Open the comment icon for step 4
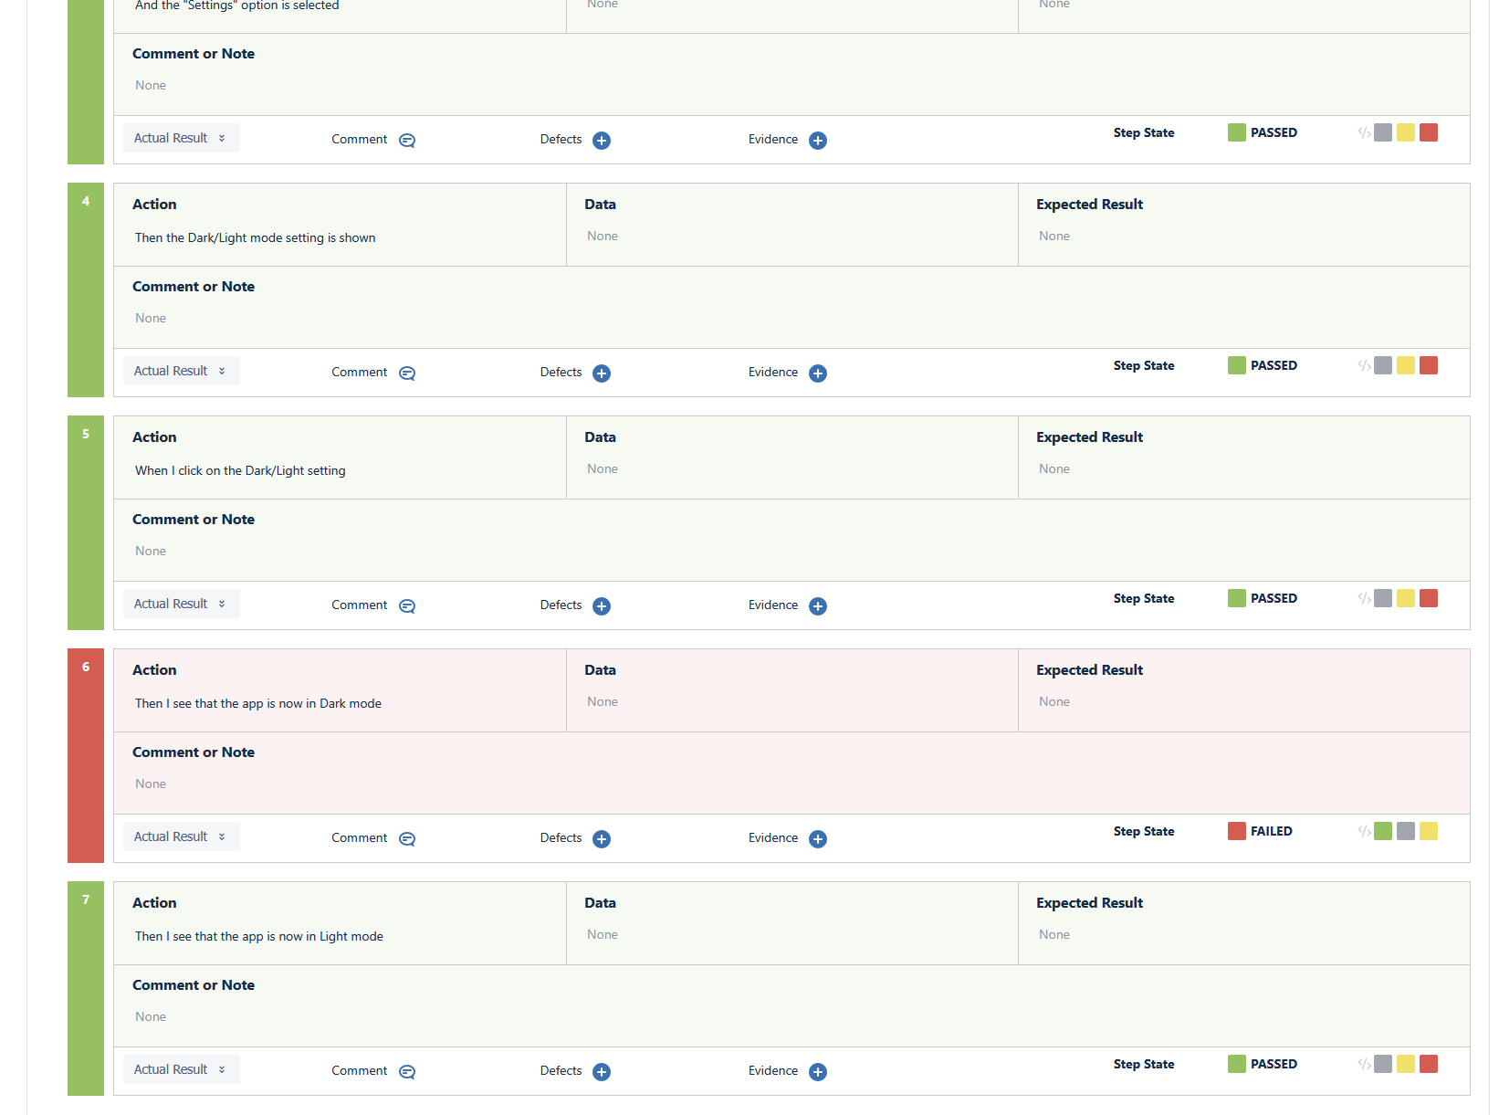Screen dimensions: 1499x1115 (x=407, y=373)
